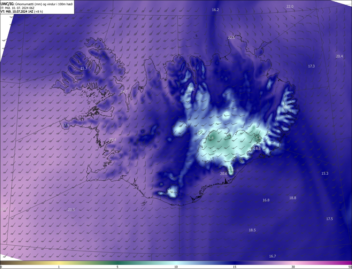
Task: Click the 17.3 value label
Action: coord(311,66)
